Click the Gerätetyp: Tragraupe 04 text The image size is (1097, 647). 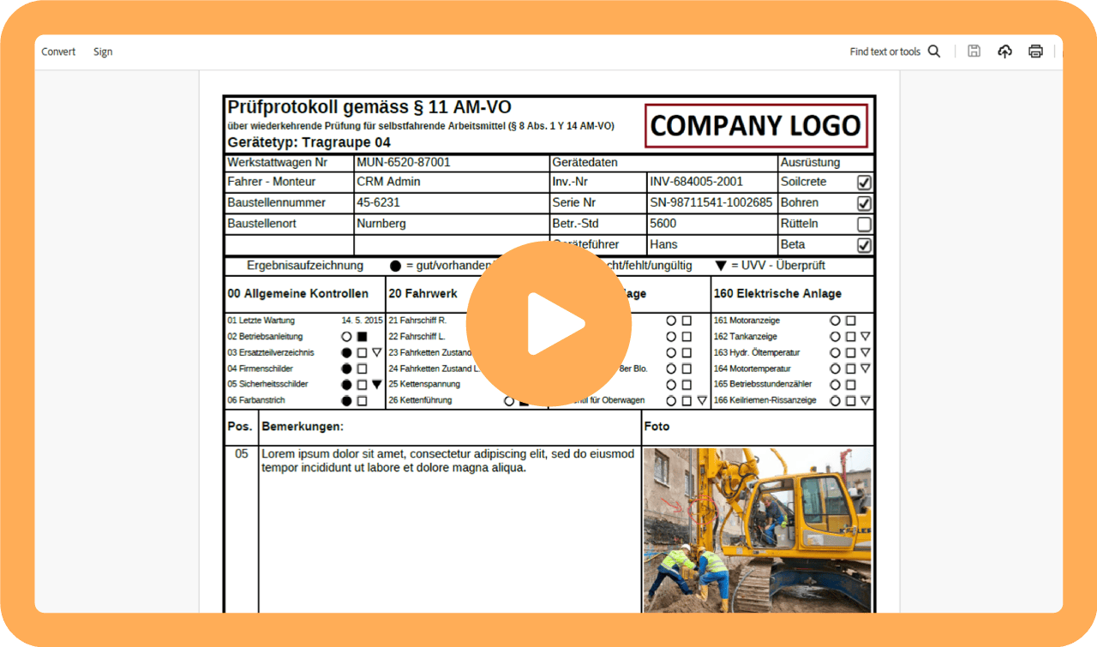[x=309, y=142]
